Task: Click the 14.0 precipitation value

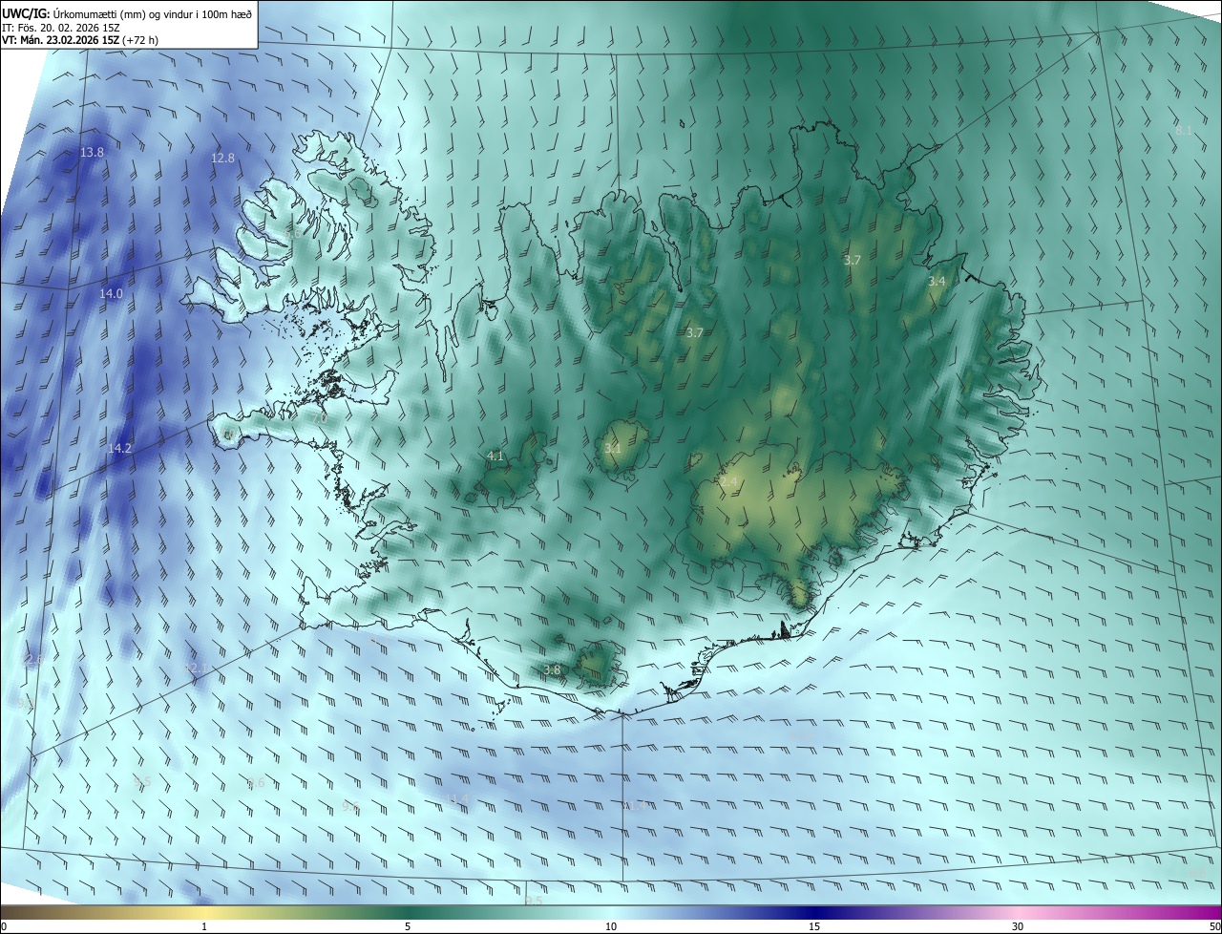Action: point(111,294)
